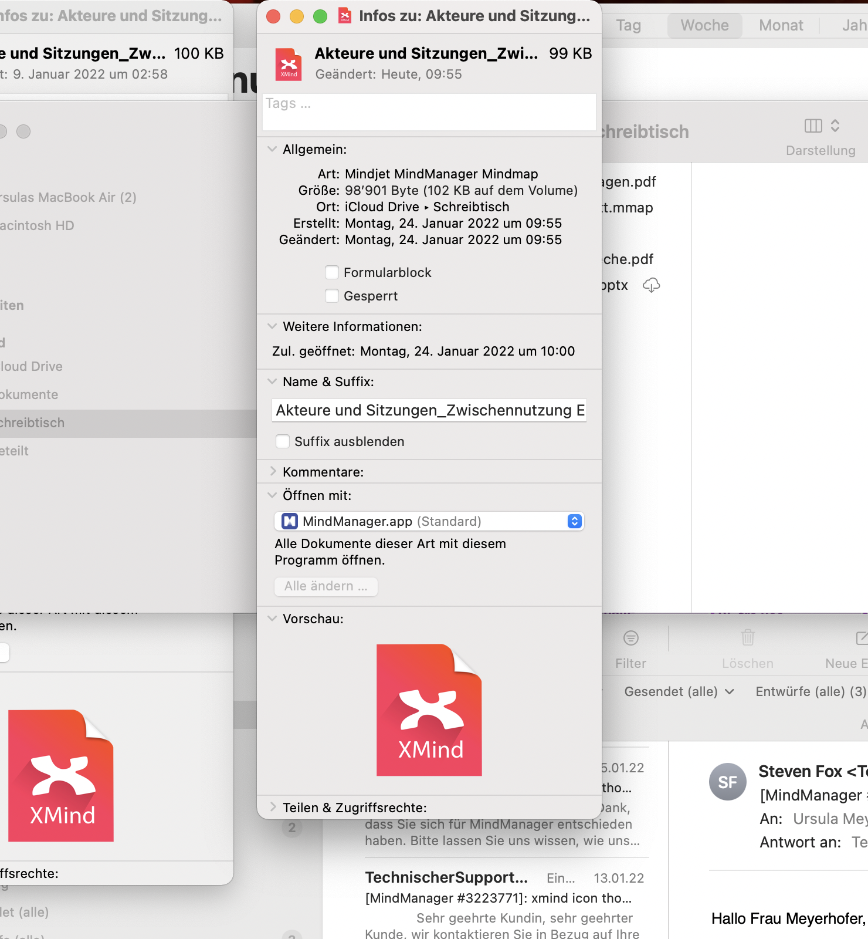Click the Filter icon in Mail toolbar

[x=630, y=638]
